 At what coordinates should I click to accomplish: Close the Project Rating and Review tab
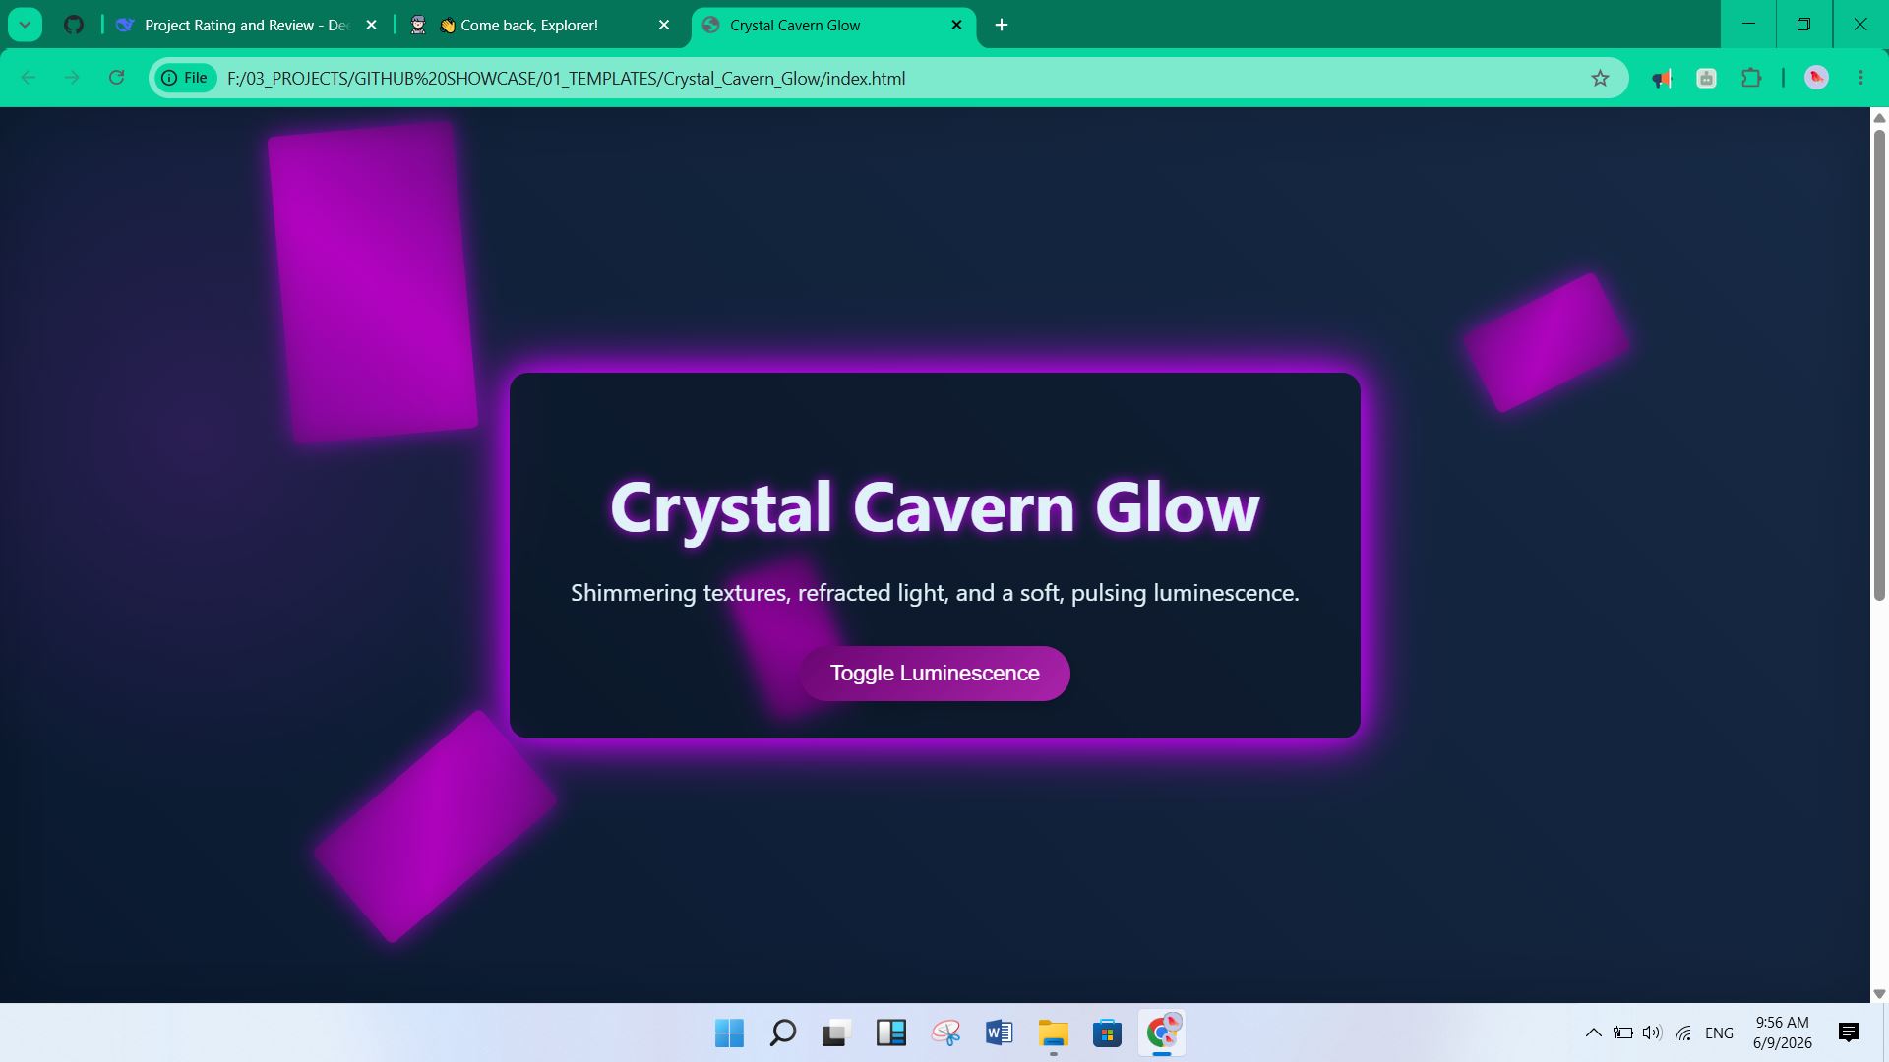tap(371, 25)
